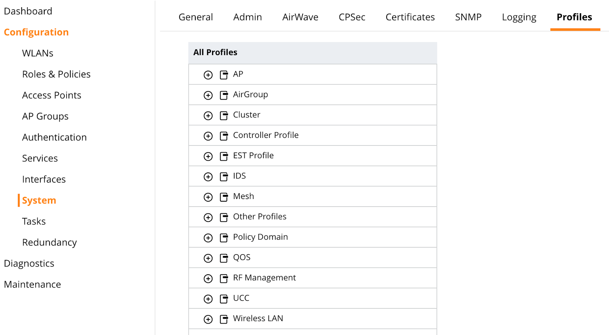609x335 pixels.
Task: Click the folder icon beside Controller Profile
Action: [x=224, y=136]
